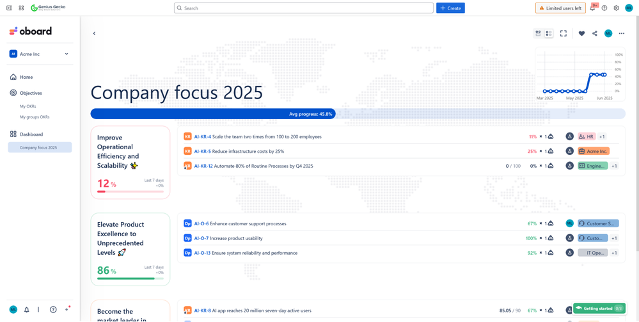Switch dashboard to card layout view
Image resolution: width=639 pixels, height=322 pixels.
(x=538, y=33)
